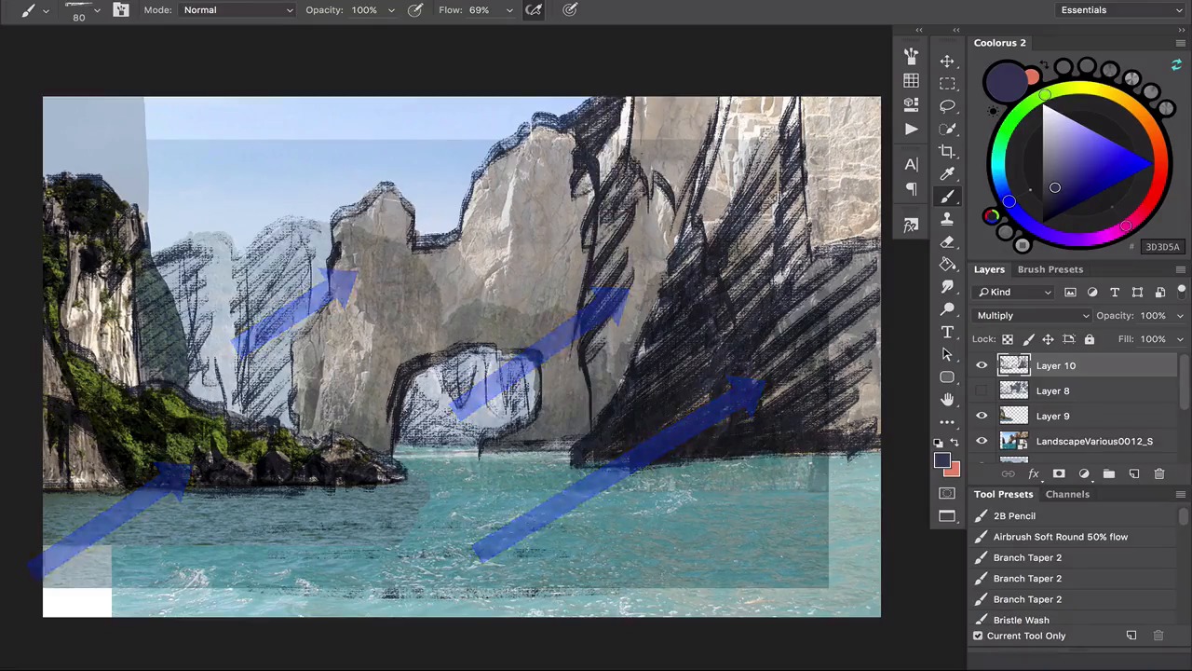This screenshot has height=671, width=1192.
Task: Switch to the Brush Presets tab
Action: point(1050,269)
